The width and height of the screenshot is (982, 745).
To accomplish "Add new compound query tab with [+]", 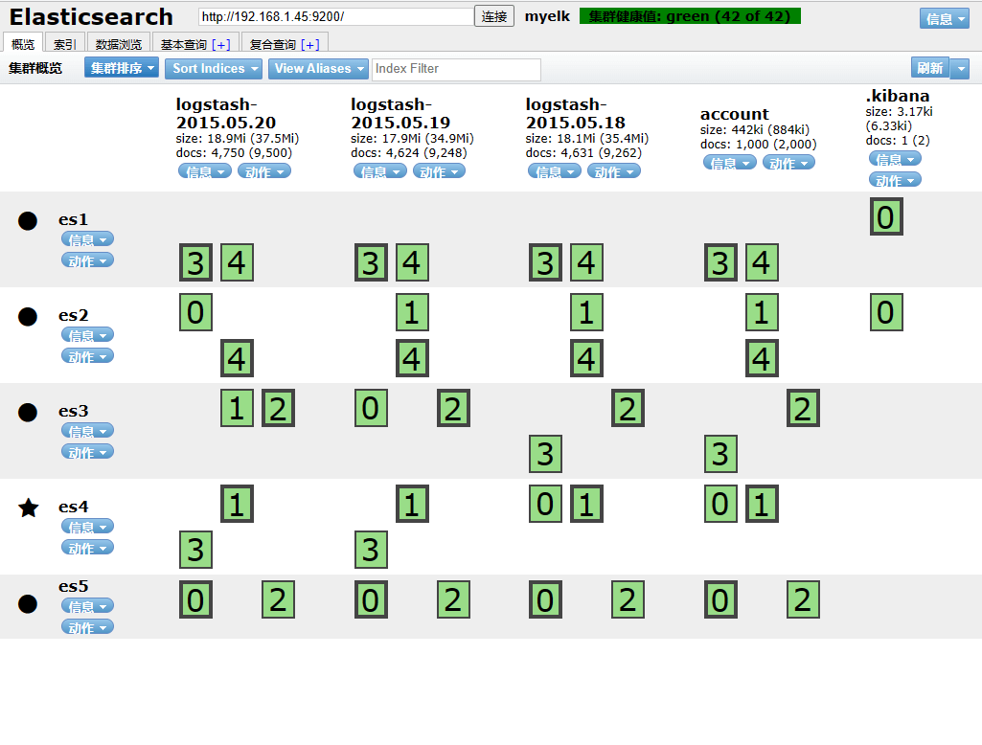I will pos(310,44).
